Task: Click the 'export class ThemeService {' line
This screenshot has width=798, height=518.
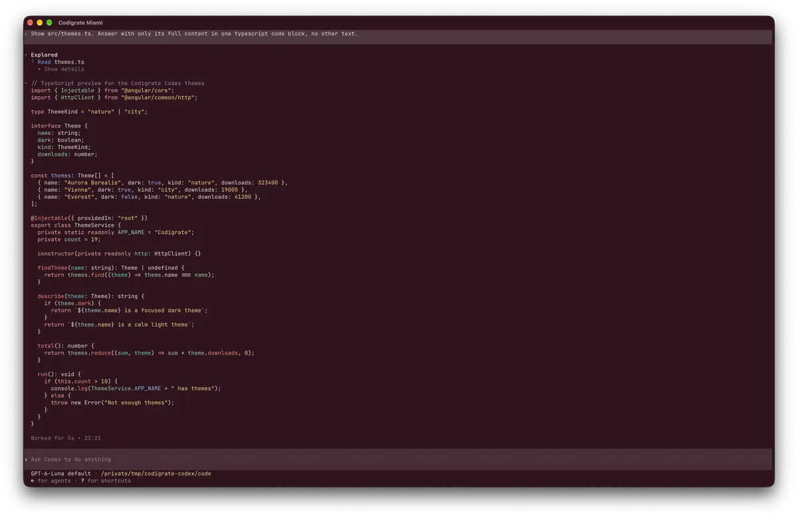Action: click(x=76, y=225)
